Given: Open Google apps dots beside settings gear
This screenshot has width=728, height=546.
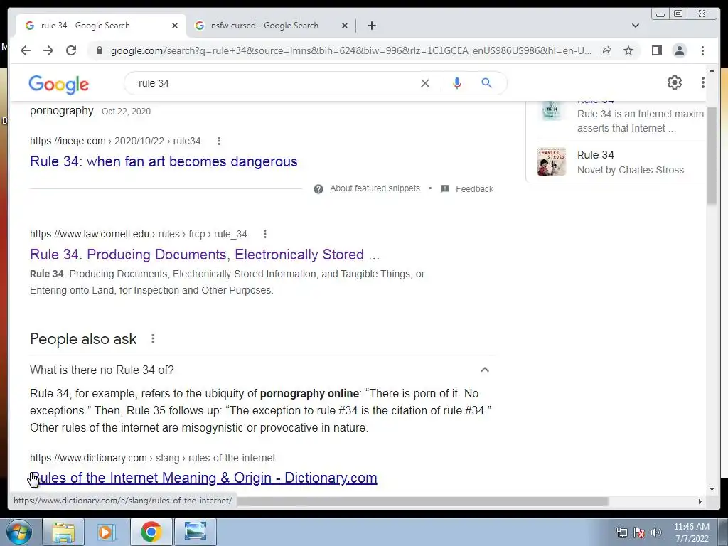Looking at the screenshot, I should point(703,82).
